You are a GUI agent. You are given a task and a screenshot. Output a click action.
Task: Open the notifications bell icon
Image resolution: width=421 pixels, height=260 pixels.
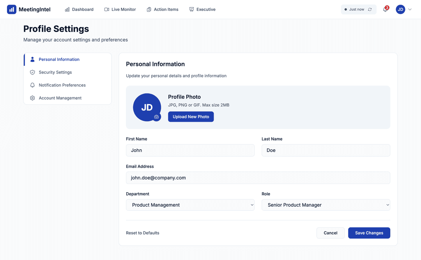[385, 10]
